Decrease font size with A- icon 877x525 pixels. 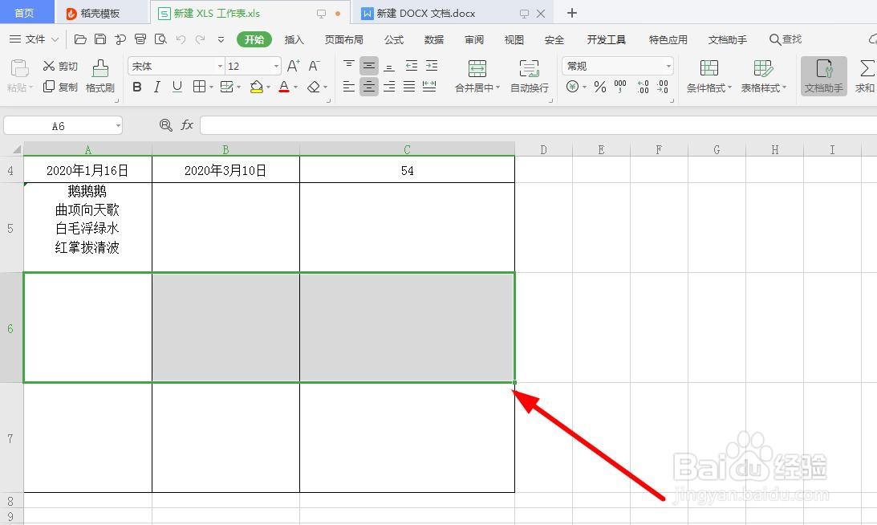tap(315, 66)
